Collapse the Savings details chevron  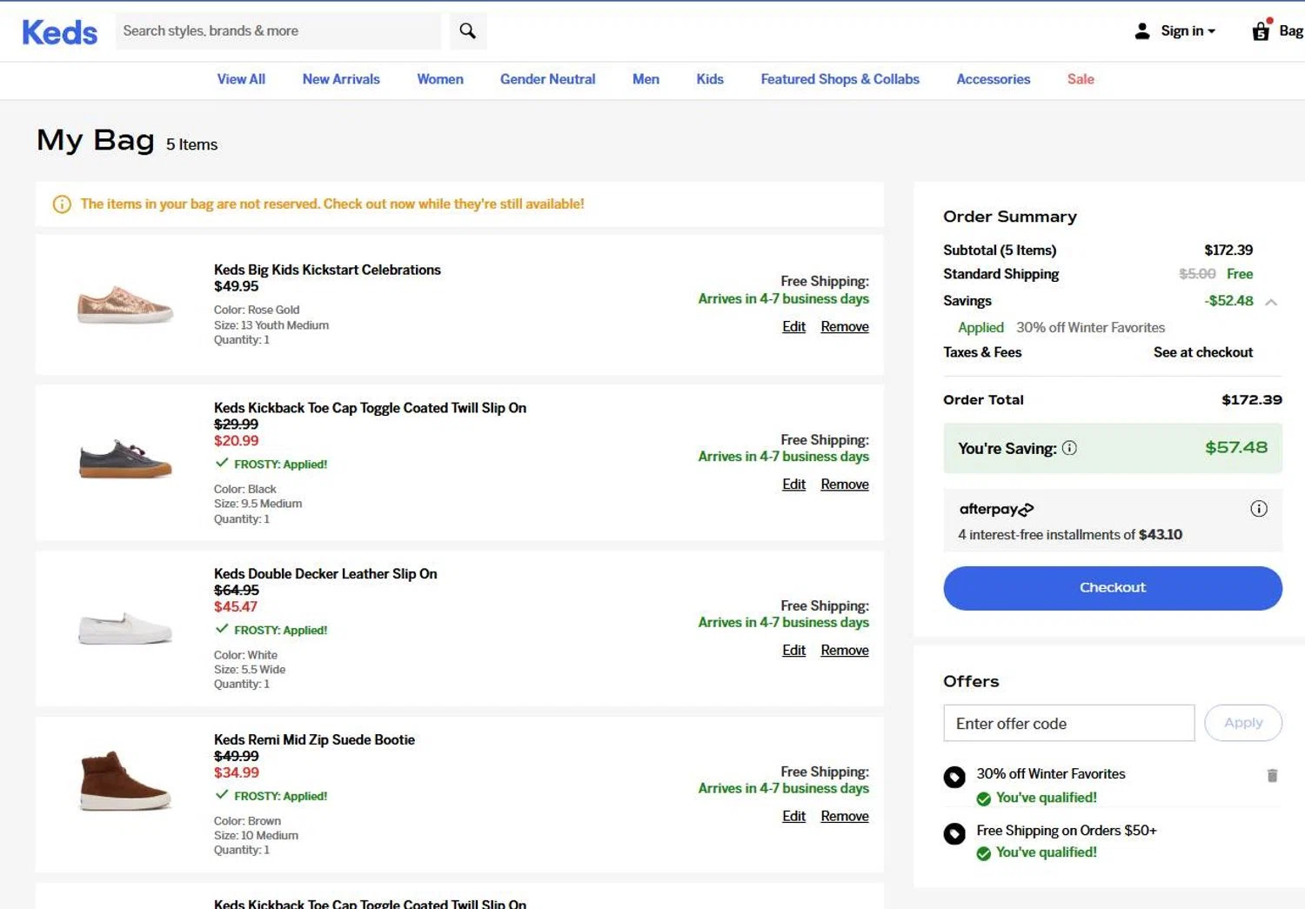tap(1271, 302)
